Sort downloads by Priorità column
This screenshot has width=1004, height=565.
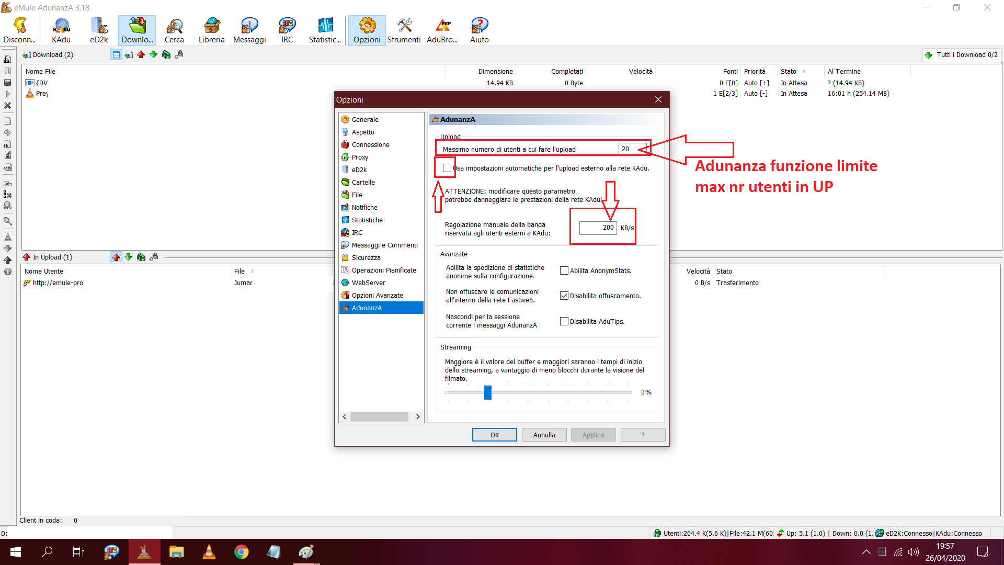[755, 71]
